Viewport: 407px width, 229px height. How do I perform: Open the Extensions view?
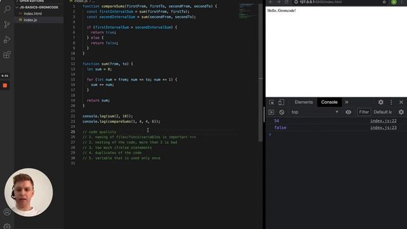click(7, 55)
